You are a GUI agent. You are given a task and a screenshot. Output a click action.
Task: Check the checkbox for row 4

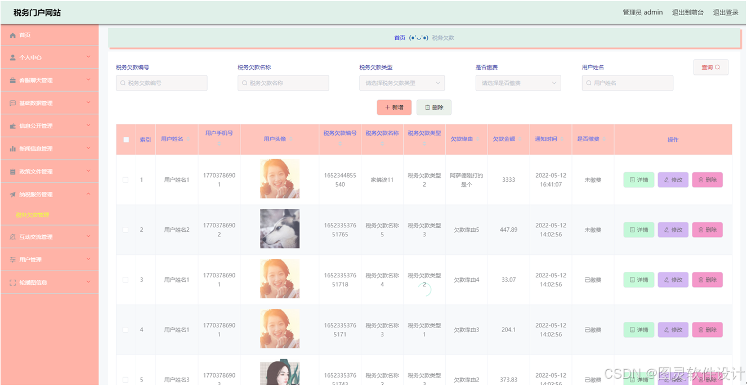point(126,330)
